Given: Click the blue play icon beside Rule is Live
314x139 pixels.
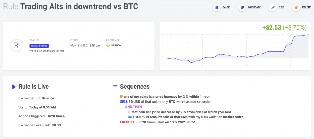Looking at the screenshot, I should pyautogui.click(x=14, y=87).
